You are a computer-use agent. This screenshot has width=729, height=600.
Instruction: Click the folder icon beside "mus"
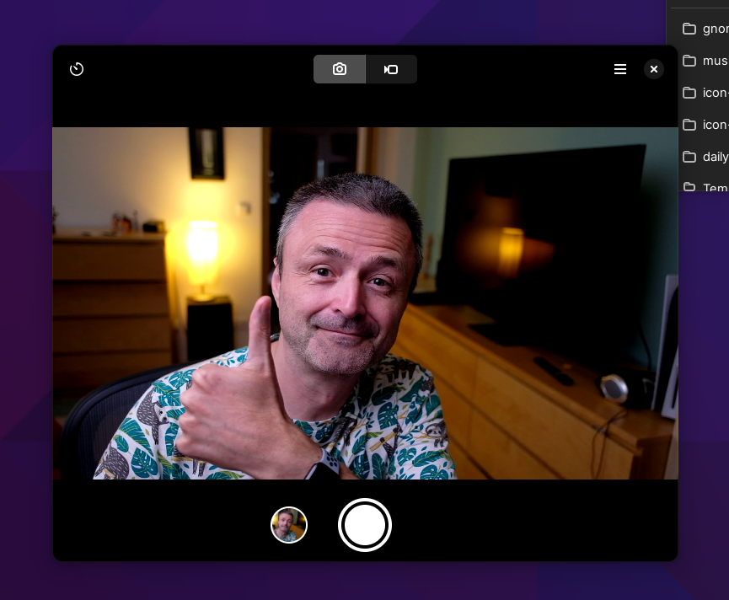point(689,61)
